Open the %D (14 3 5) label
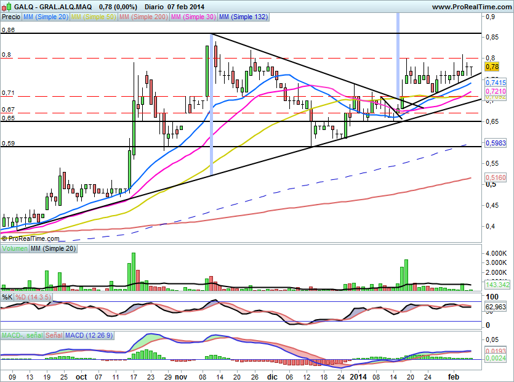514x382 pixels. coord(33,297)
